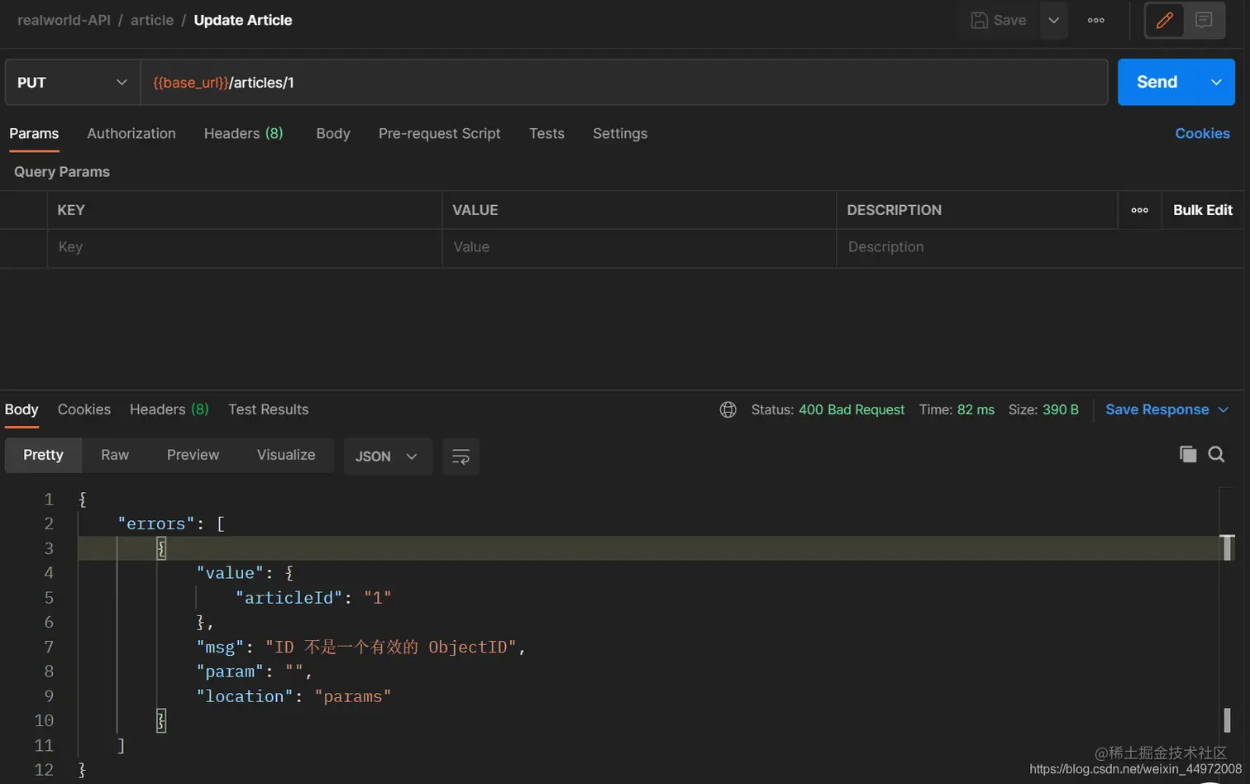The width and height of the screenshot is (1250, 784).
Task: Click the Value input cell
Action: click(639, 247)
